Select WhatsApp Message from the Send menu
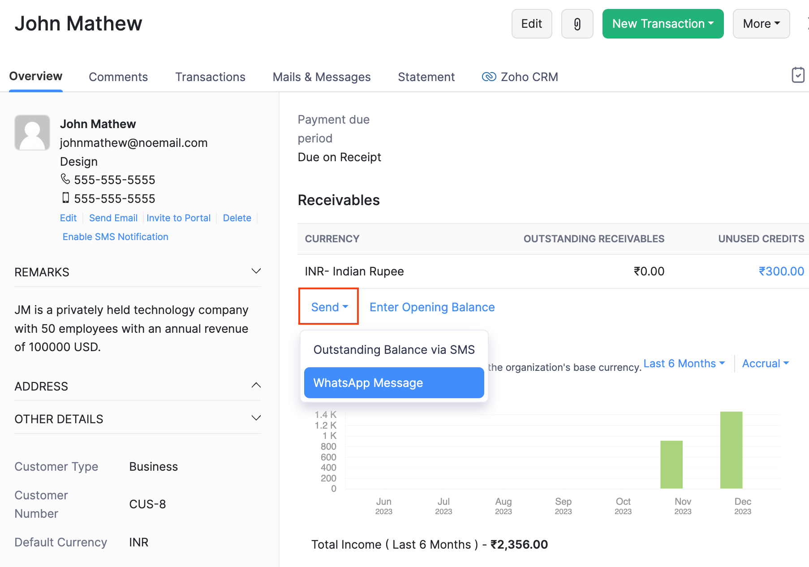This screenshot has width=809, height=567. [x=394, y=382]
